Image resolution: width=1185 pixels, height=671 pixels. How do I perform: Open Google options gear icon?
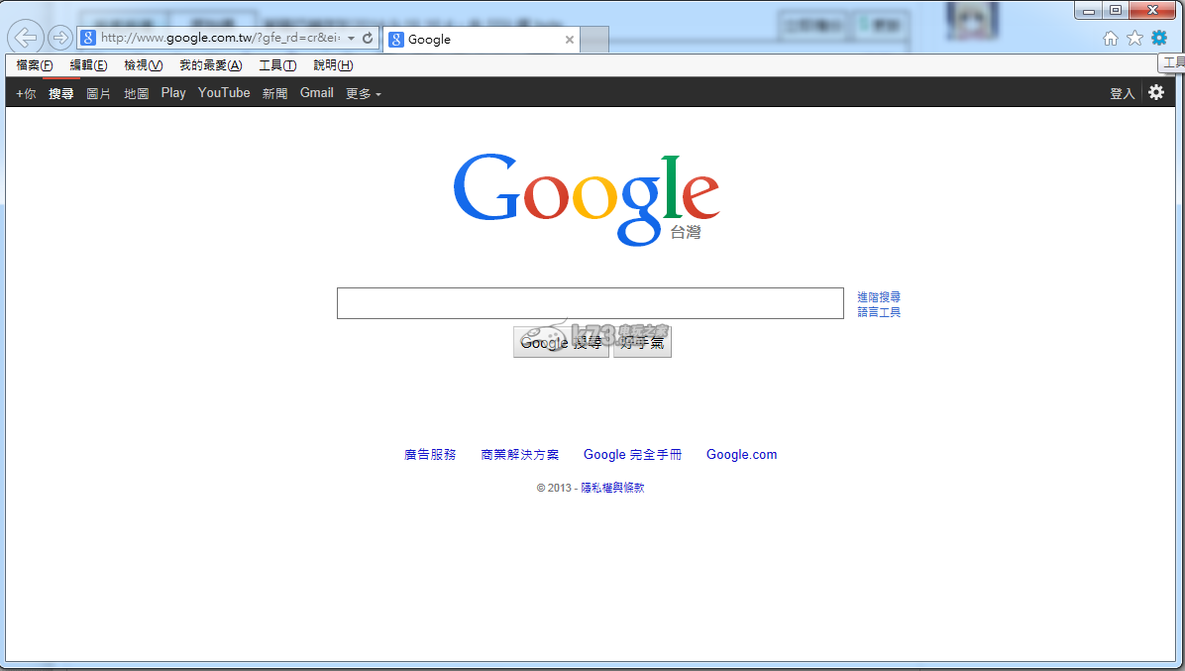[1155, 92]
